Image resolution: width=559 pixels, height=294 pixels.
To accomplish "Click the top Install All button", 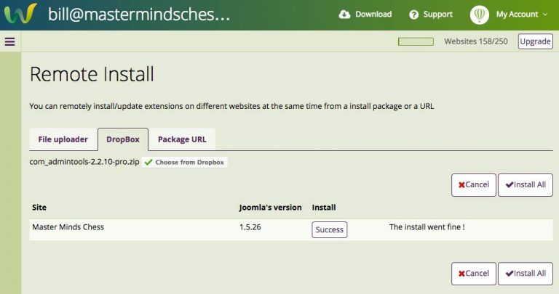I will [526, 185].
